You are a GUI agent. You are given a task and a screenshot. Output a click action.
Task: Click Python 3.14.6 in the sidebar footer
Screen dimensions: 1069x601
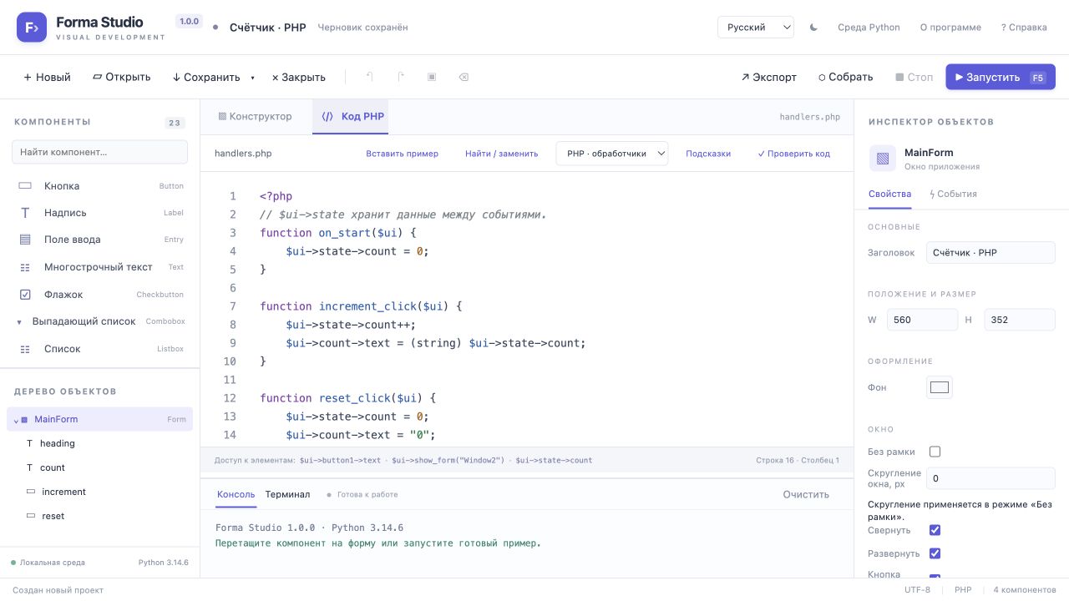click(164, 563)
